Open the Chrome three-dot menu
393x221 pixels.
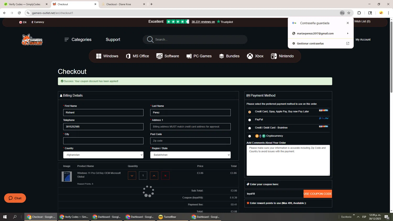(x=389, y=13)
